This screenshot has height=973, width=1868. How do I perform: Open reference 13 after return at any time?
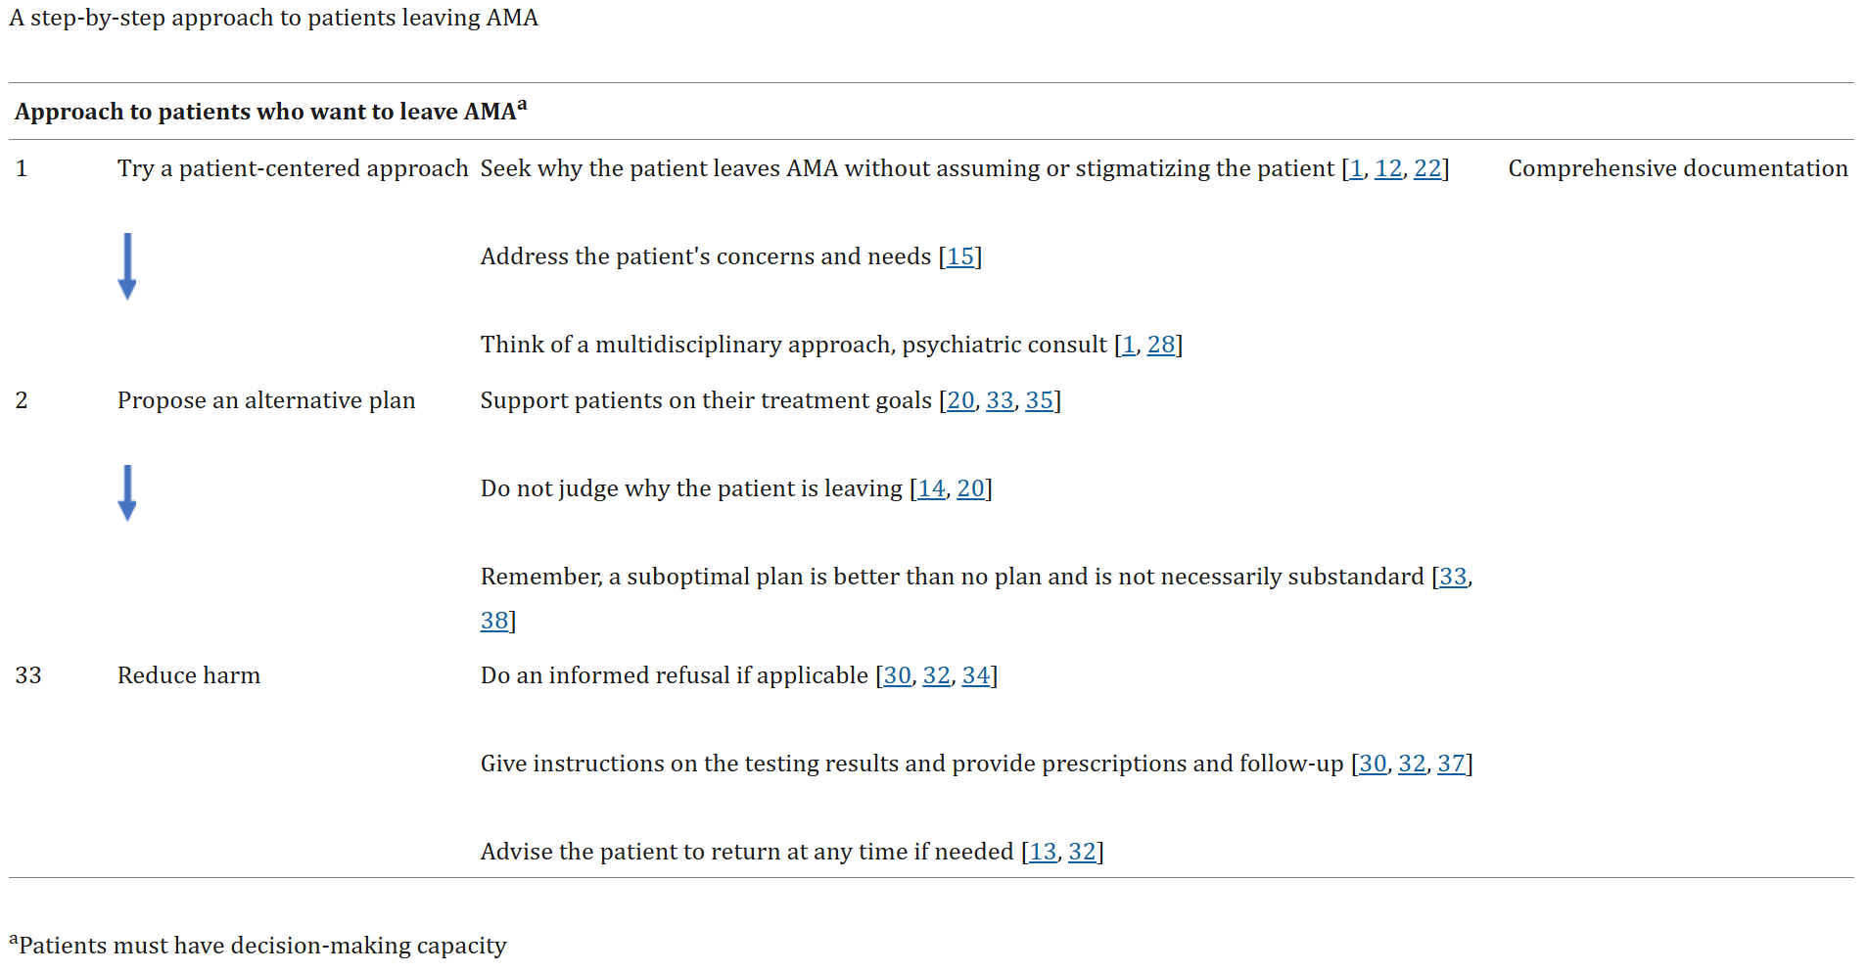[x=1044, y=852]
